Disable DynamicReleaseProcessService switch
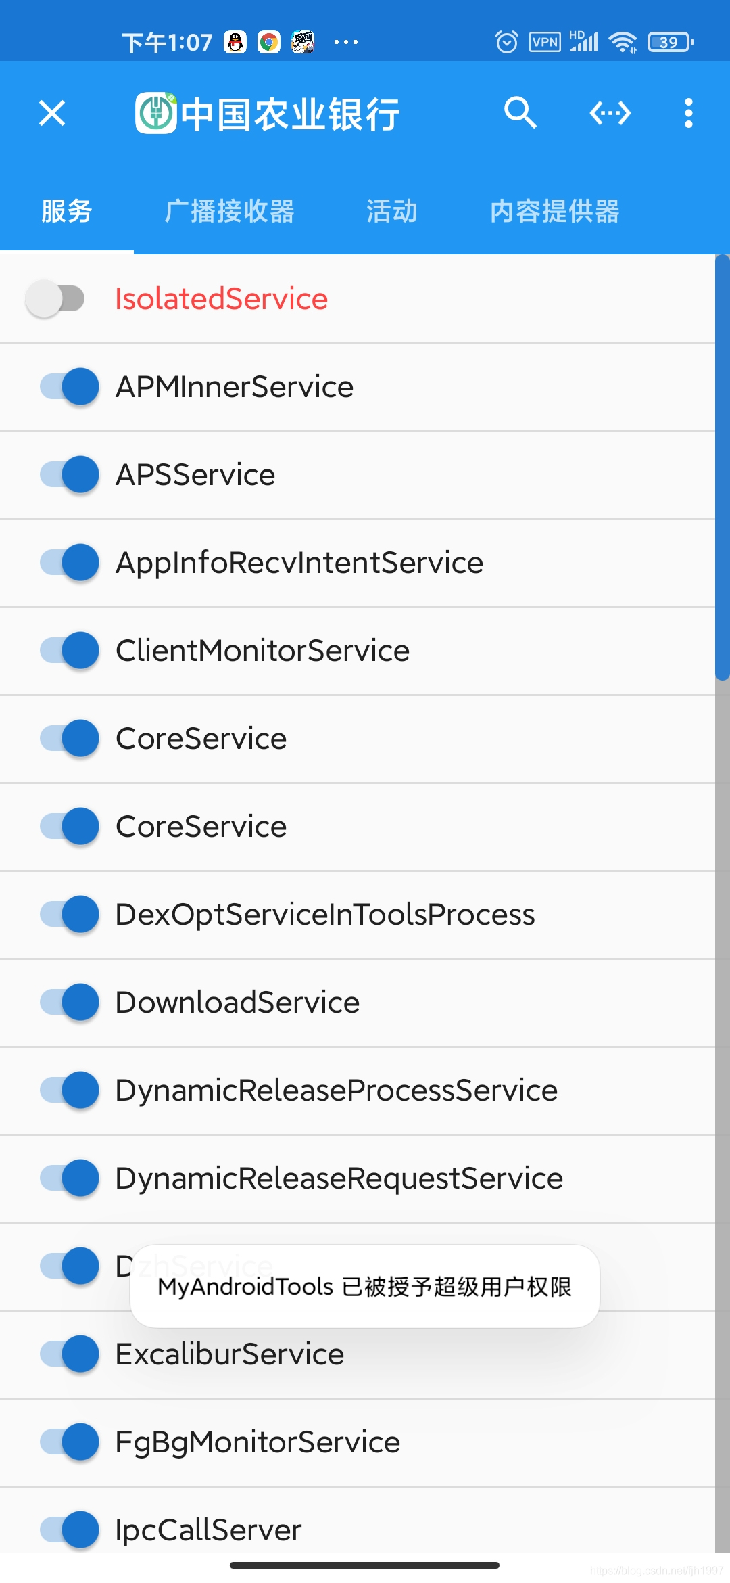Viewport: 730px width, 1583px height. click(70, 1090)
